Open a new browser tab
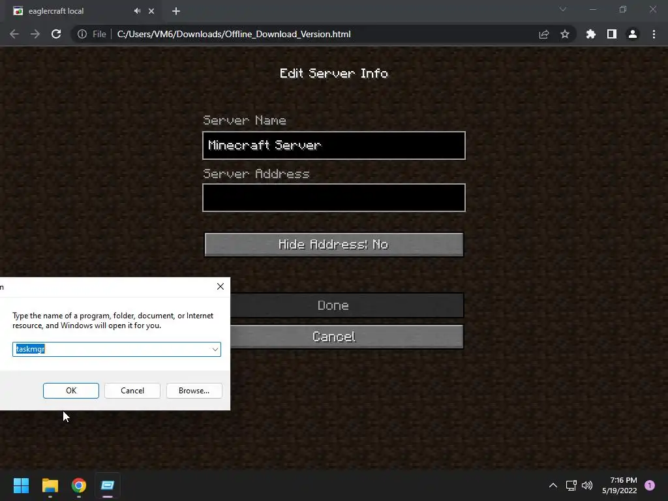 point(176,11)
